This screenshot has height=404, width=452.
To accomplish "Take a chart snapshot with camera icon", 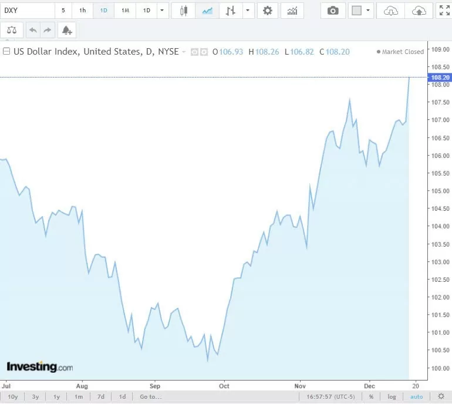I will point(333,11).
